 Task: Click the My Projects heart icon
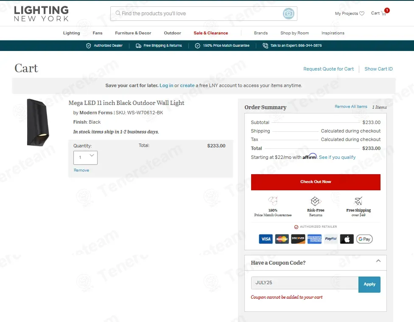pos(362,14)
